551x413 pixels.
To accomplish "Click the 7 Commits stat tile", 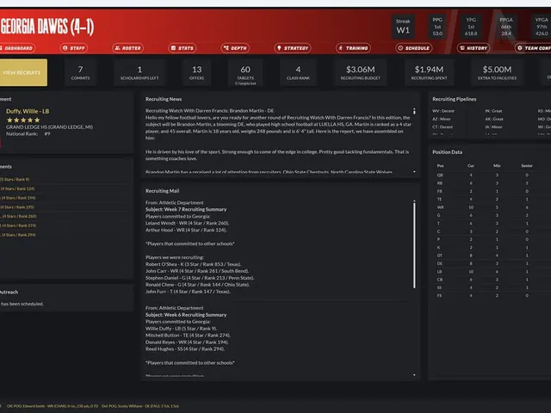I will [x=80, y=72].
